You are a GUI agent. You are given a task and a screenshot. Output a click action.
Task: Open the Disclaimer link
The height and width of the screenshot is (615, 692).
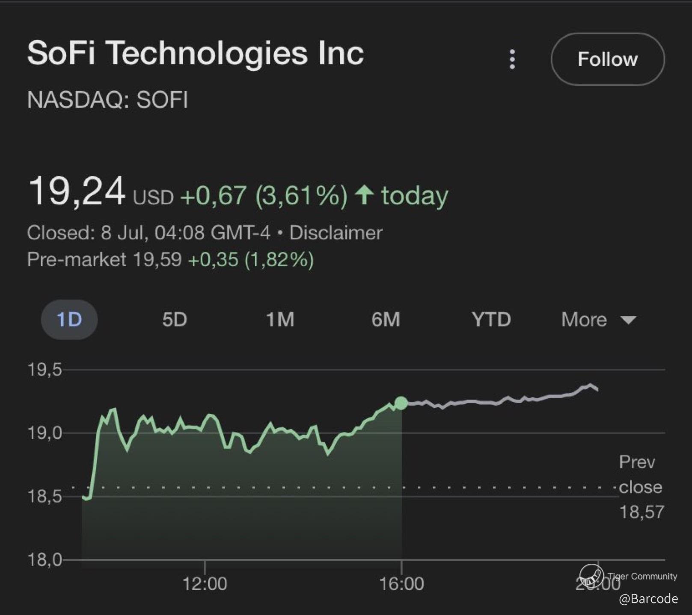tap(336, 233)
